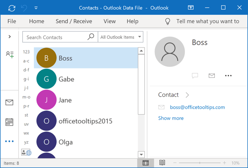Image resolution: width=248 pixels, height=168 pixels.
Task: Switch to the Home tab
Action: point(37,21)
